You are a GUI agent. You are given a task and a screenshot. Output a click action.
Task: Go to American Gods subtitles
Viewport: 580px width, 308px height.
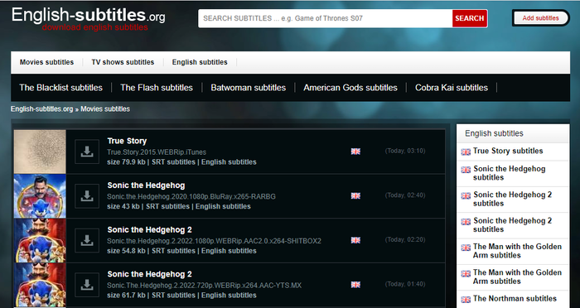(x=350, y=88)
